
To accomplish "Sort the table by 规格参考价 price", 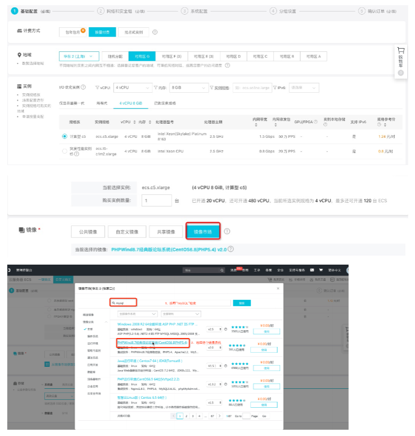I will [x=385, y=125].
